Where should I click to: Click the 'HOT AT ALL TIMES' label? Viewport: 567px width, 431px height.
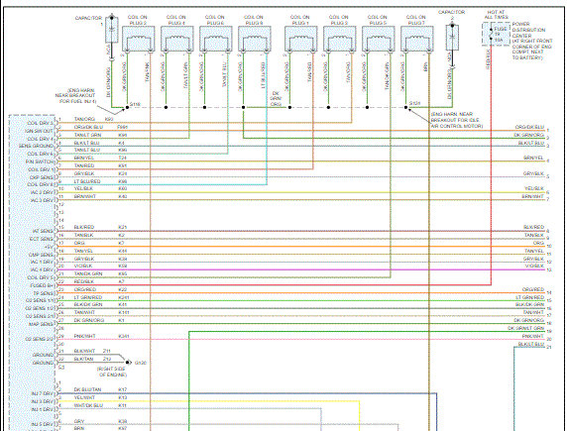coord(496,15)
